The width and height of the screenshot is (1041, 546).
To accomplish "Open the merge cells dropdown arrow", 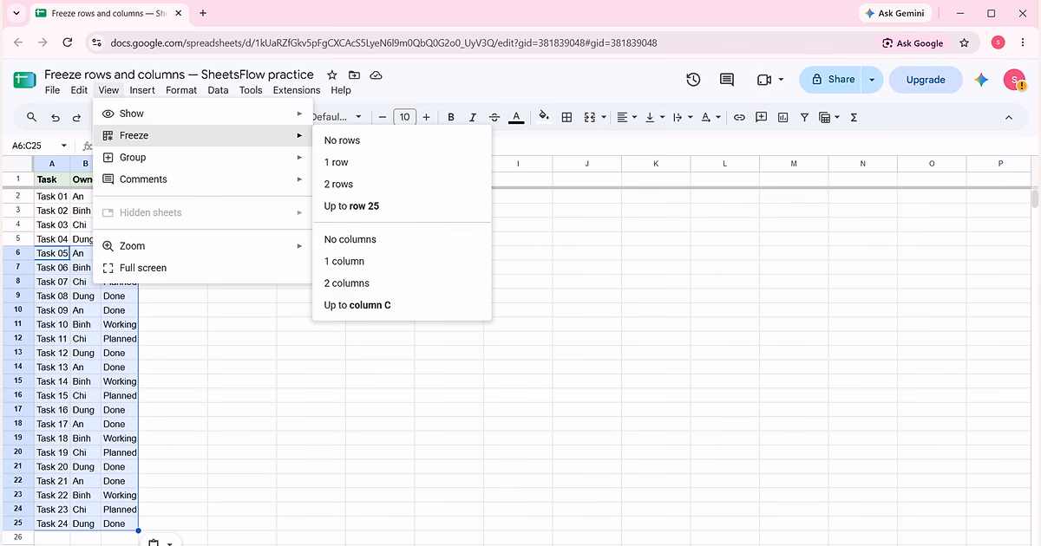I will pyautogui.click(x=604, y=117).
